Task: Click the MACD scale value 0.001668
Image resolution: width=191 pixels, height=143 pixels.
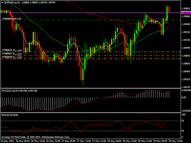Action: 186,90
